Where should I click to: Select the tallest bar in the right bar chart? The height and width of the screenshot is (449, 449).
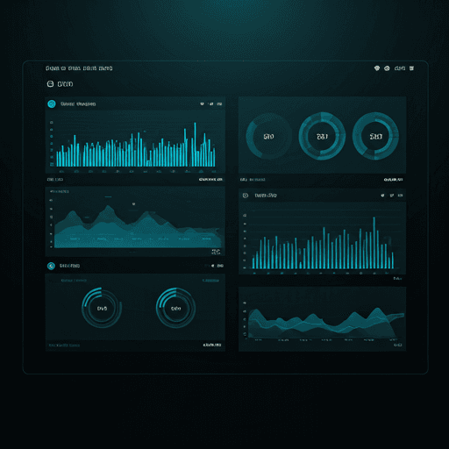coord(374,243)
